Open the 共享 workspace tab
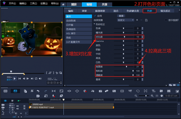This screenshot has height=119, width=181. pos(105,5)
